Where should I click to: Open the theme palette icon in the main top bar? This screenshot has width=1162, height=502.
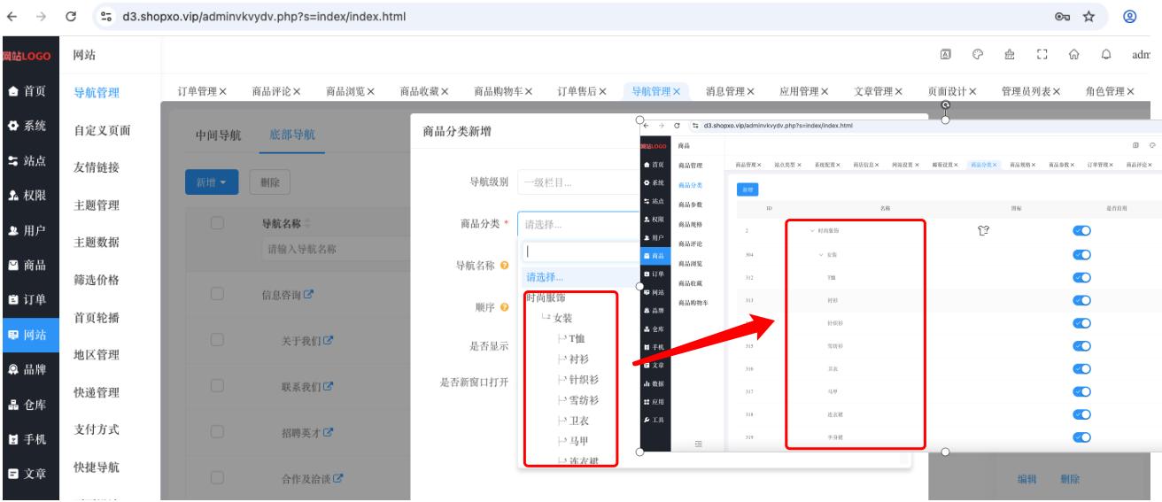(978, 54)
